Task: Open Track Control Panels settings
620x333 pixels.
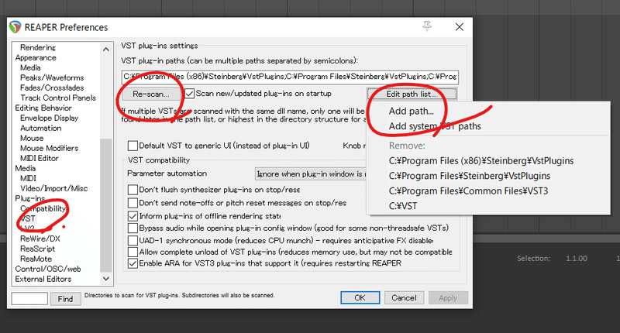Action: [x=58, y=98]
